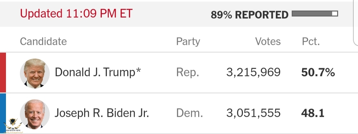Viewport: 358px width, 134px height.
Task: Click Donald J. Trump's portrait photo
Action: coord(35,73)
